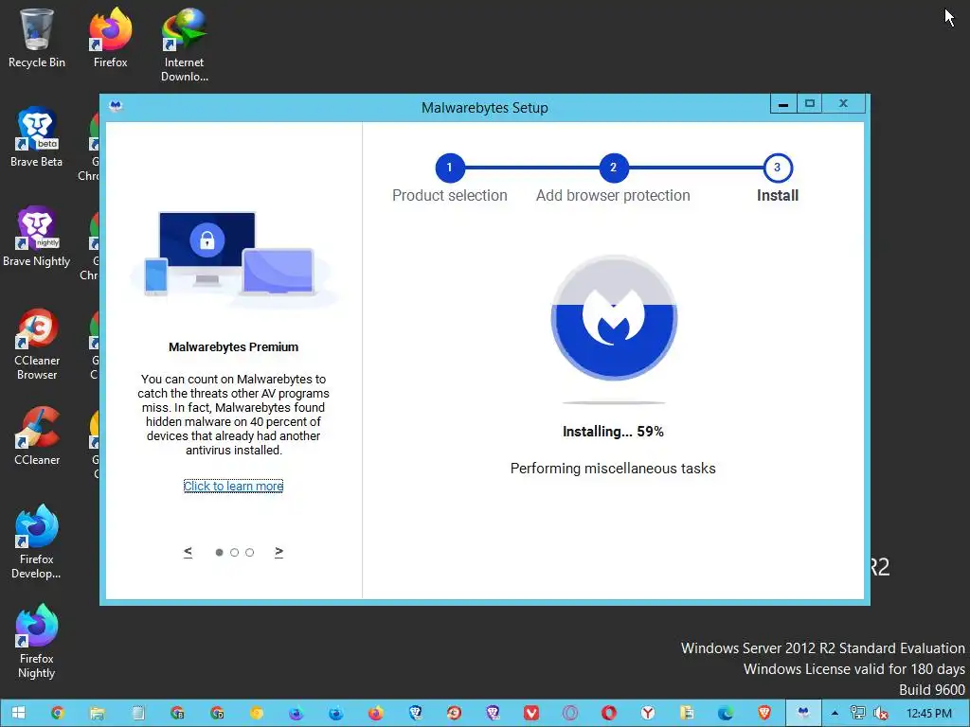Viewport: 970px width, 727px height.
Task: Open the Recycle Bin desktop icon
Action: pyautogui.click(x=37, y=37)
